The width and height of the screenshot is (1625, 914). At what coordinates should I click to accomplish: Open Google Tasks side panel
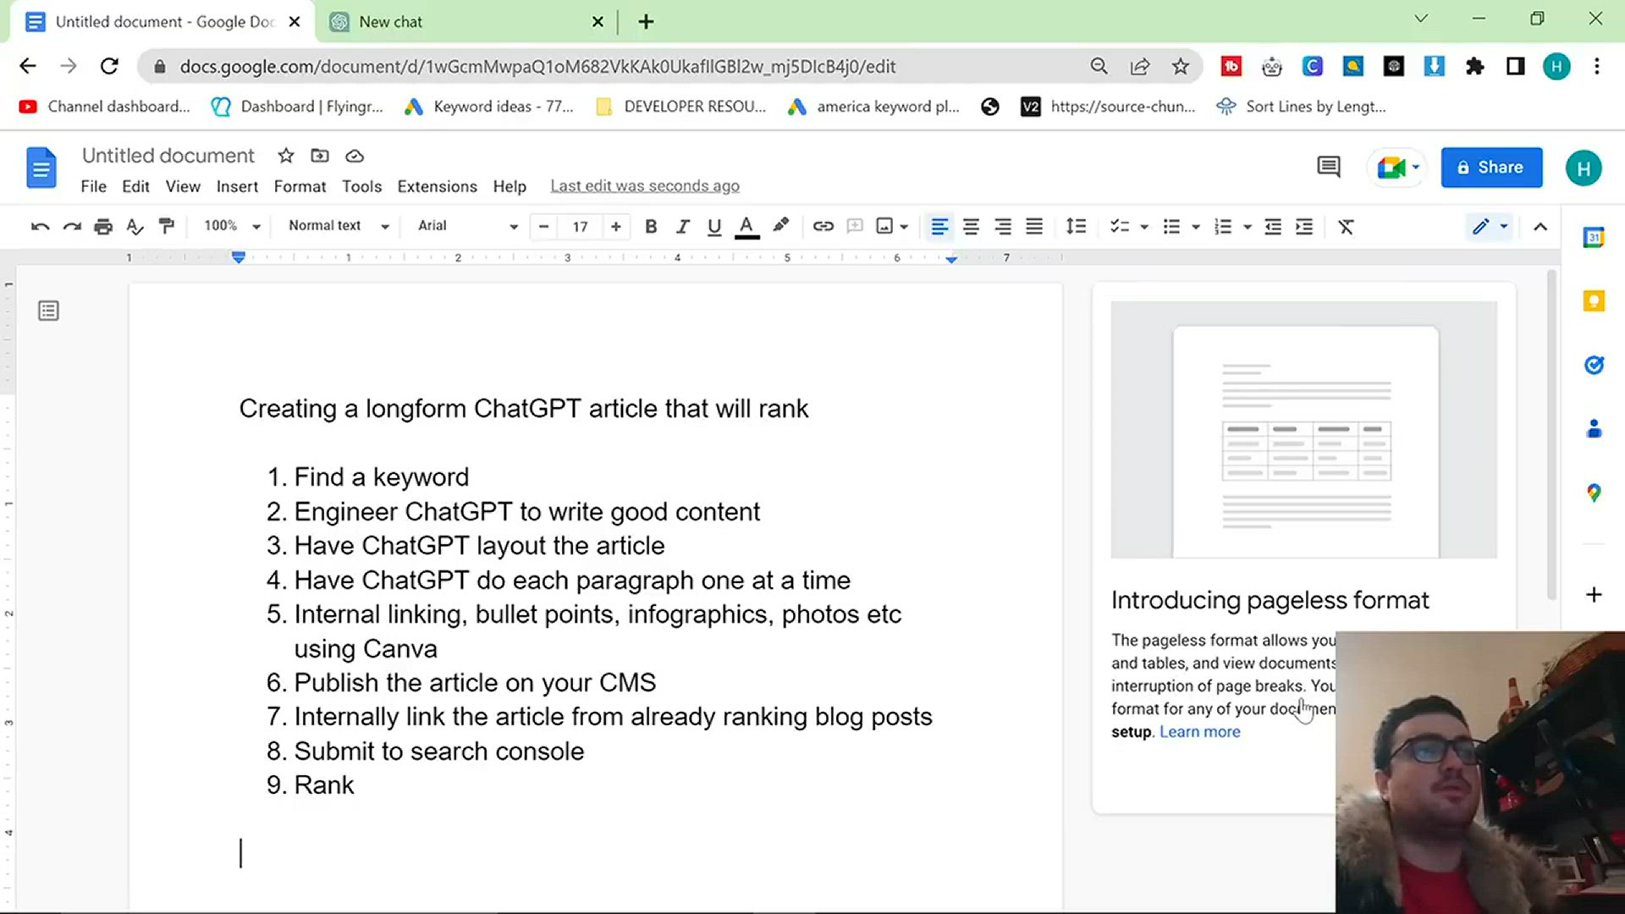pyautogui.click(x=1594, y=365)
